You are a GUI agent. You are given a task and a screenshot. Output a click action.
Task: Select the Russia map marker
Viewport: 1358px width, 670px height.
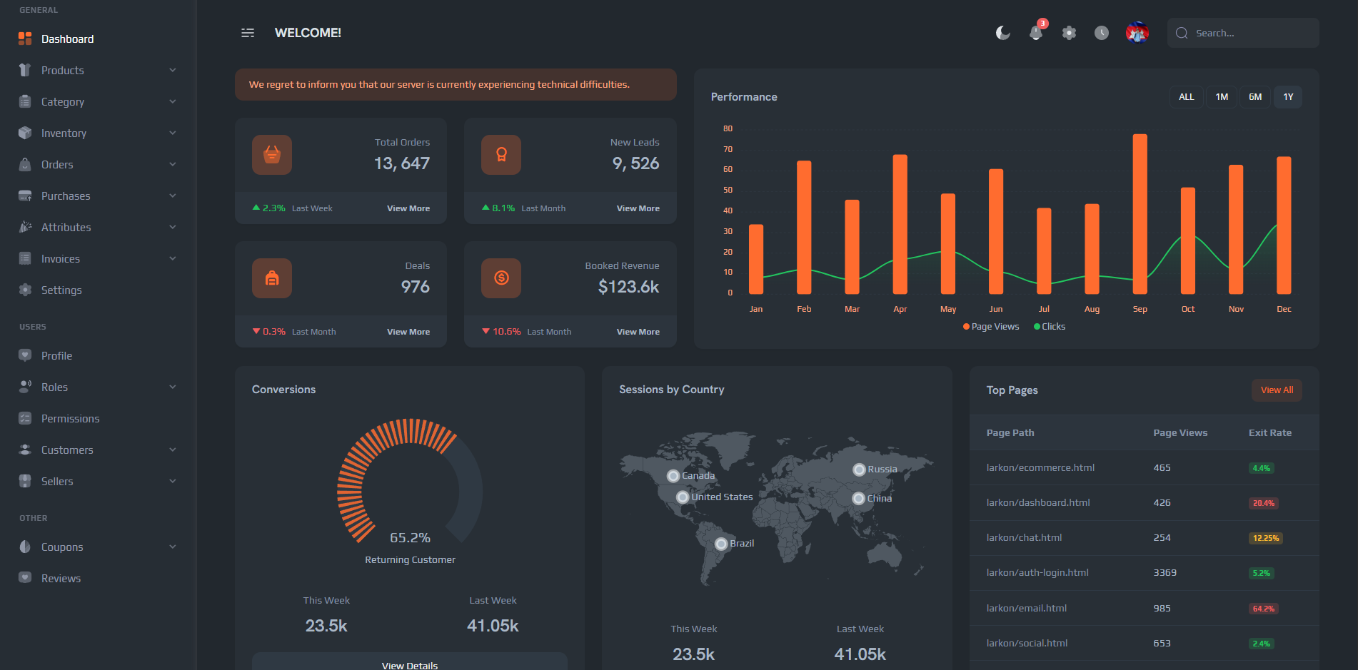click(x=859, y=469)
